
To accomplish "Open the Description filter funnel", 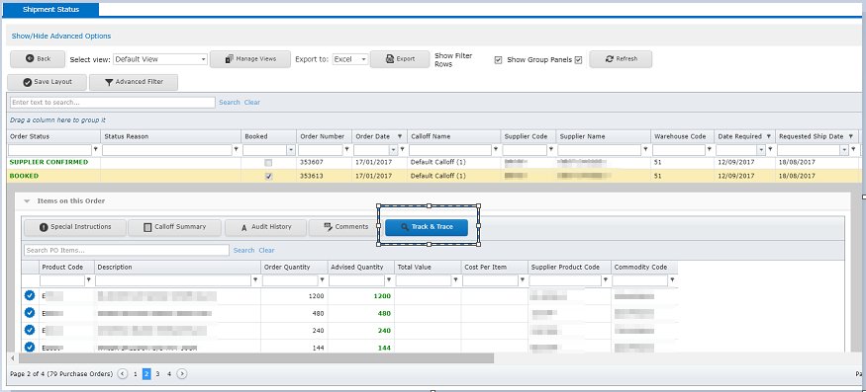I will tap(255, 280).
